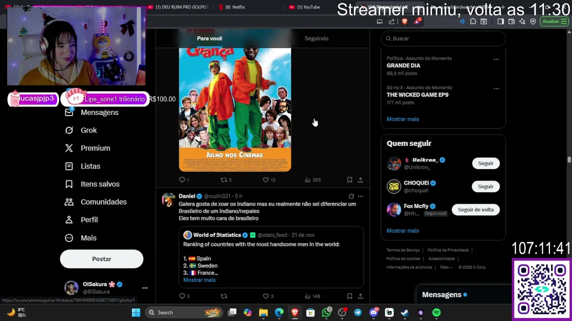Open Brave Leo AI sparkle icon
Image resolution: width=572 pixels, height=321 pixels.
522,21
